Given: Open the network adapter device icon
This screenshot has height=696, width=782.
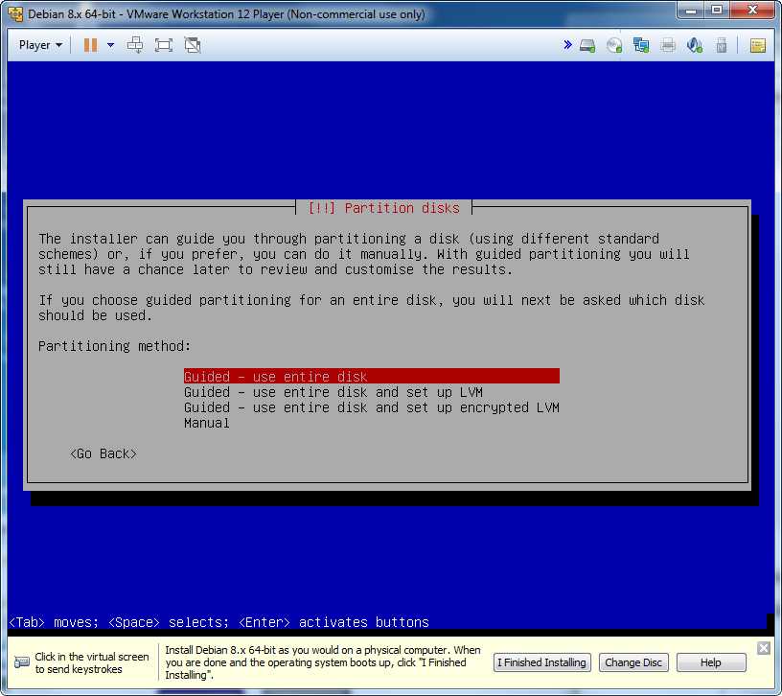Looking at the screenshot, I should tap(641, 45).
